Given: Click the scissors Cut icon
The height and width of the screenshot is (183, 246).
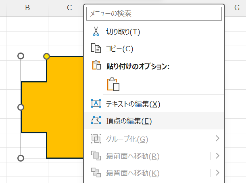Looking at the screenshot, I should point(96,32).
